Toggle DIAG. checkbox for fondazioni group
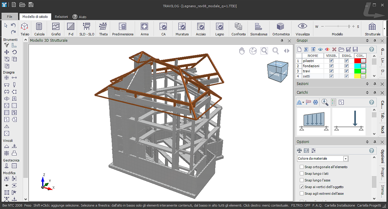Viewport: 388px width, 209px height. [346, 66]
